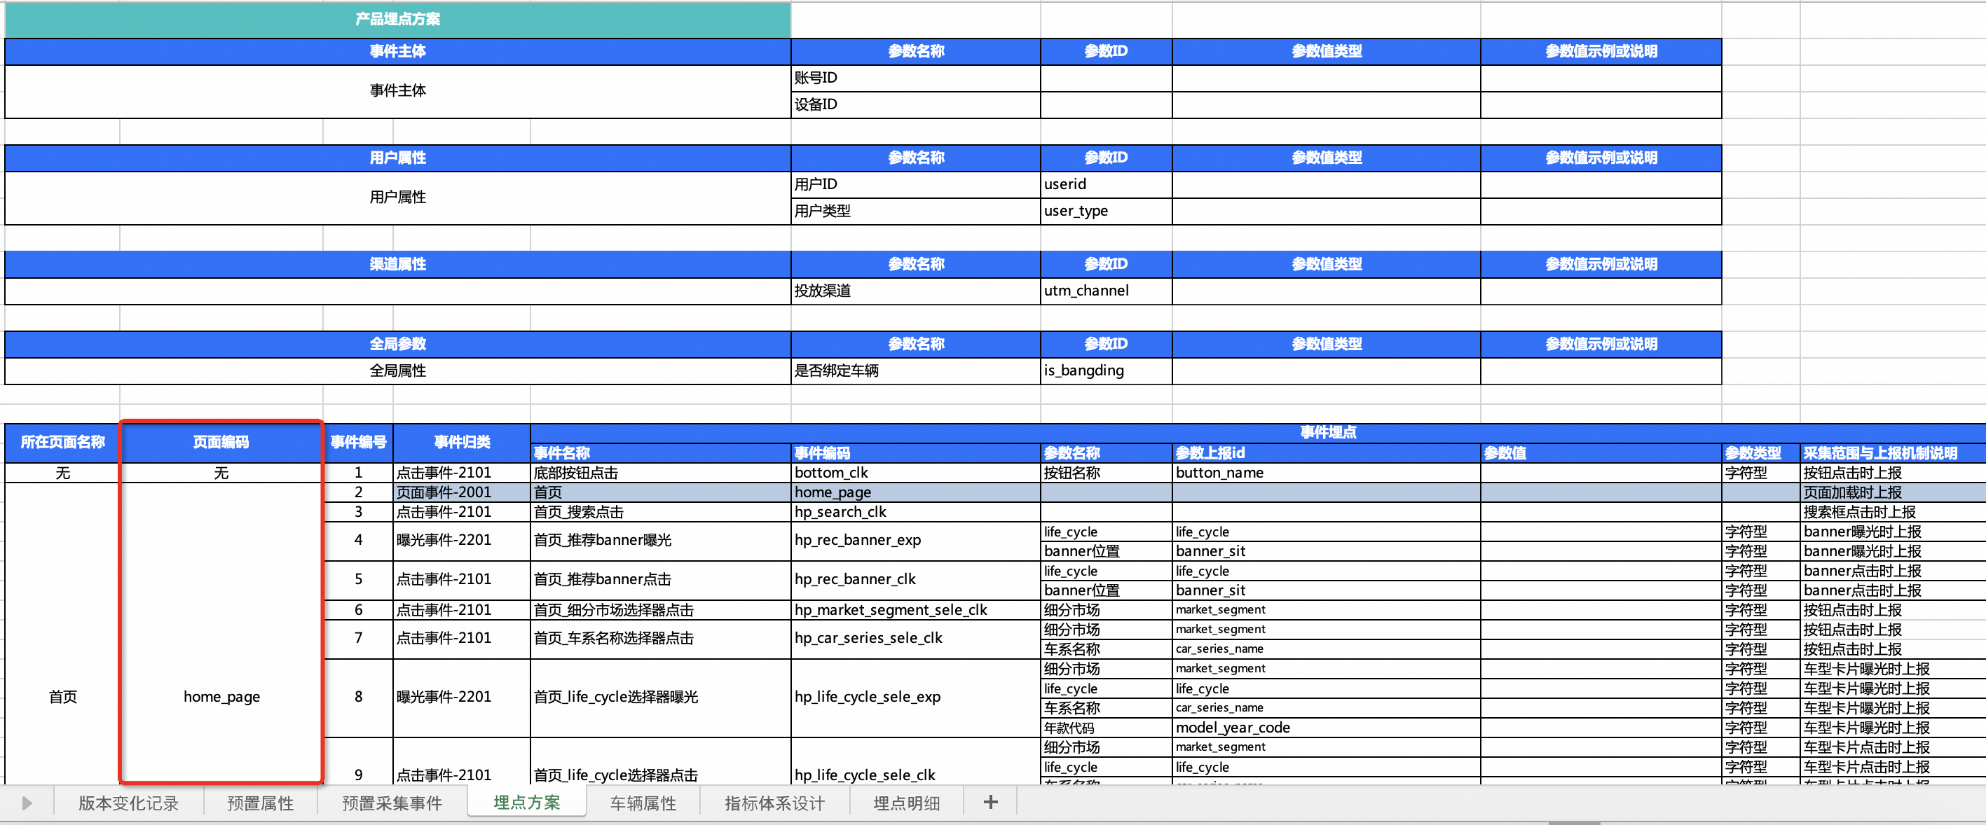
Task: Select the button_name cell
Action: coord(1326,473)
